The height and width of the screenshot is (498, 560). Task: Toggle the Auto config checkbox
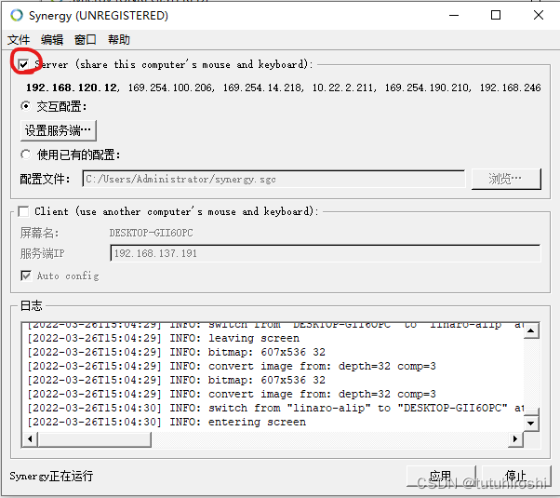pos(26,276)
